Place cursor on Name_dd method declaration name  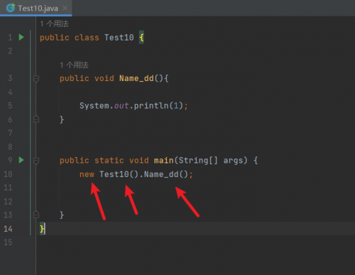(136, 78)
